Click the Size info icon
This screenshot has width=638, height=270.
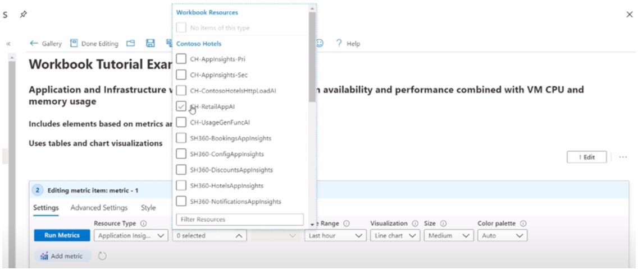[x=444, y=224]
